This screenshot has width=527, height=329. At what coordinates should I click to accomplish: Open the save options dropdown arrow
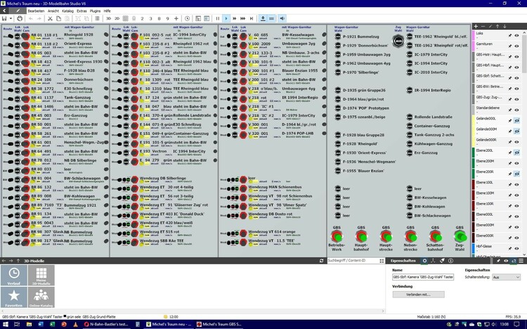coord(11,18)
